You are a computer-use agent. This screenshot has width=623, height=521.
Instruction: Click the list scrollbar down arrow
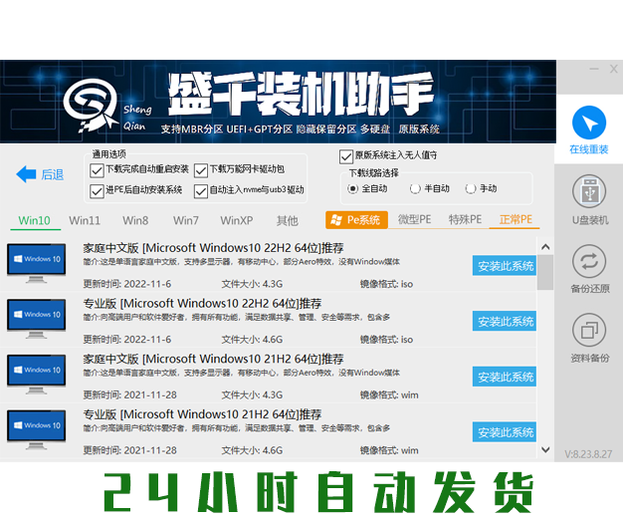coord(545,449)
